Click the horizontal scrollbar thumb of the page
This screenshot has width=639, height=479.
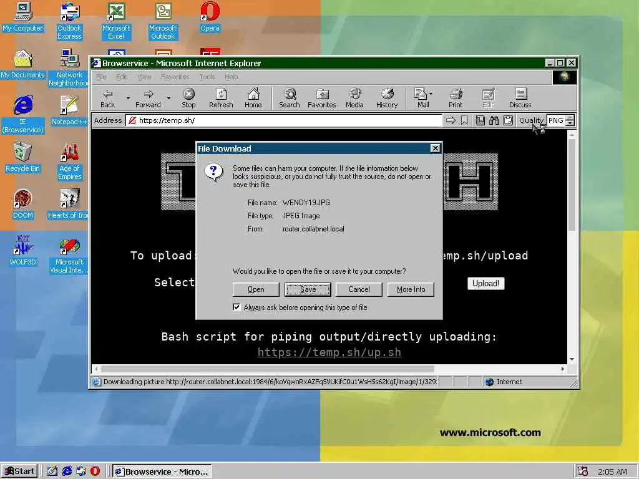(268, 369)
